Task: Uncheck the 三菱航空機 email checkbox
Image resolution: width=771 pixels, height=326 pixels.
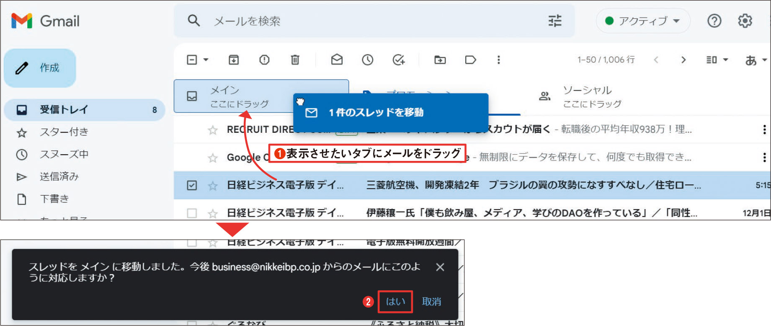Action: pos(192,185)
